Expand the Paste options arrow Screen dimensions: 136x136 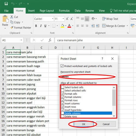click(5, 28)
